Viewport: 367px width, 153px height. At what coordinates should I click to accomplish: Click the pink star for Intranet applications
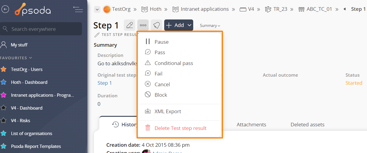[4, 95]
